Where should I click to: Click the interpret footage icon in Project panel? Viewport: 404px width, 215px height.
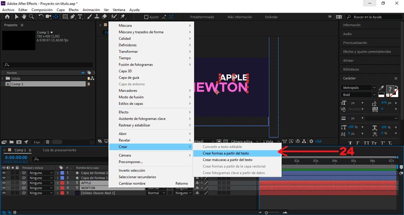click(4, 142)
